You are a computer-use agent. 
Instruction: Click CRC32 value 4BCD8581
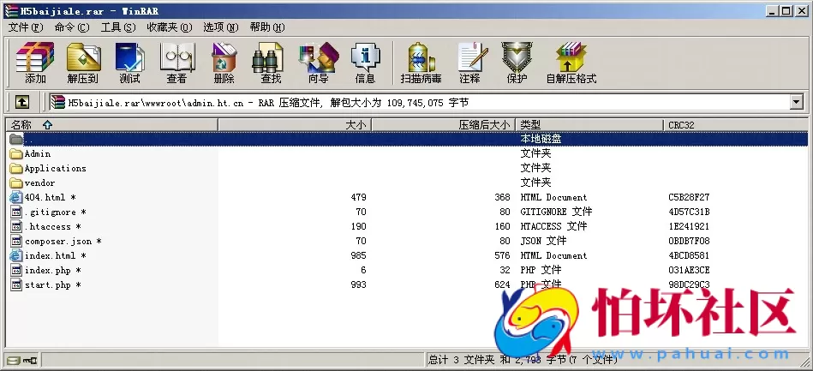click(689, 255)
